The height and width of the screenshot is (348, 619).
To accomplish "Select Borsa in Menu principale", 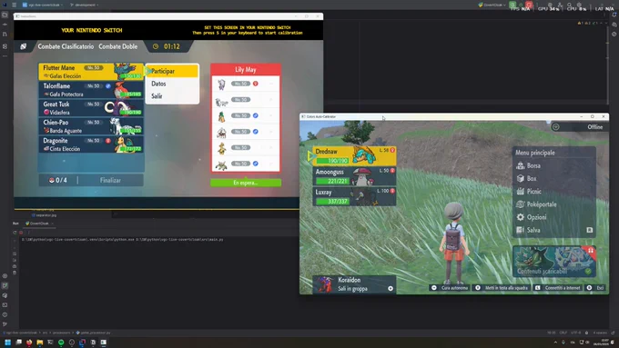I will tap(553, 165).
